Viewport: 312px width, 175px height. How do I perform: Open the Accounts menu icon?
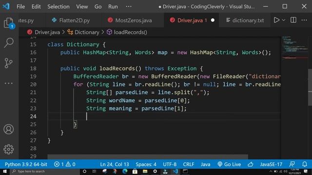pyautogui.click(x=9, y=129)
